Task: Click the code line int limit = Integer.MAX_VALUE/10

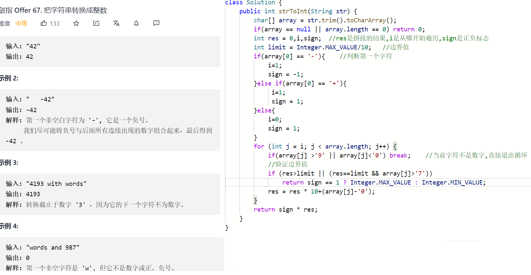Action: pyautogui.click(x=312, y=47)
